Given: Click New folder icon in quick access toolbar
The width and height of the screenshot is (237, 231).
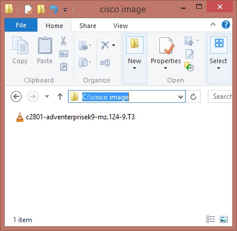Looking at the screenshot, I should (x=41, y=9).
